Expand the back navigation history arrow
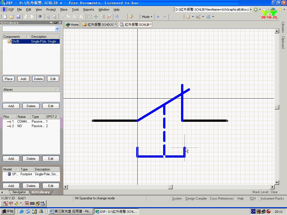287x215 pixels. tap(260, 10)
